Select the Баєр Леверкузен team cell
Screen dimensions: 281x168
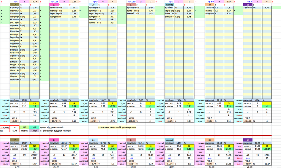[x=14, y=32]
